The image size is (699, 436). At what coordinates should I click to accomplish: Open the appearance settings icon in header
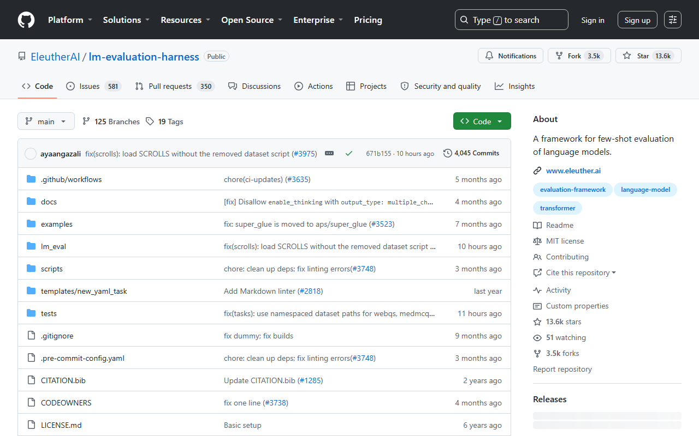click(x=673, y=20)
